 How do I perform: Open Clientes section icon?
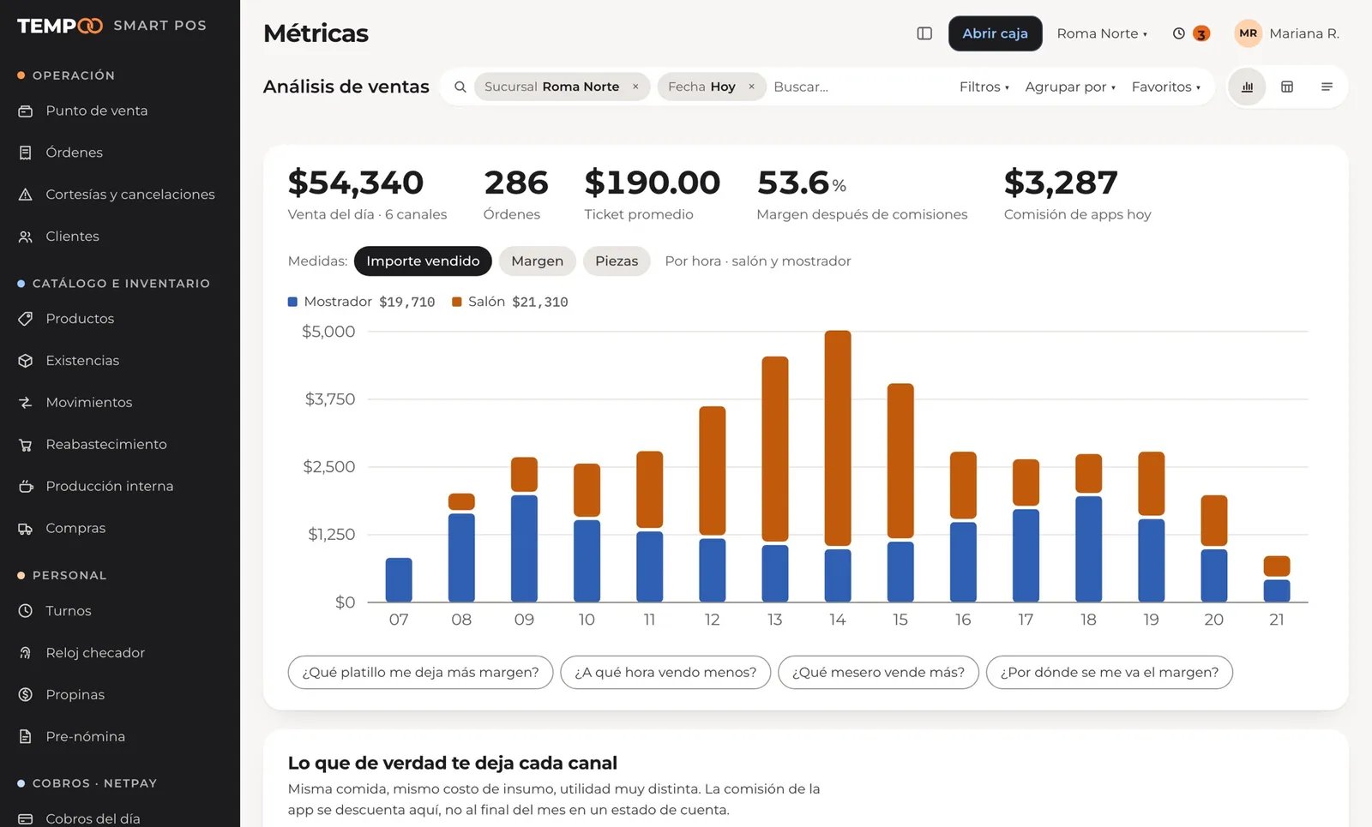[x=26, y=237]
